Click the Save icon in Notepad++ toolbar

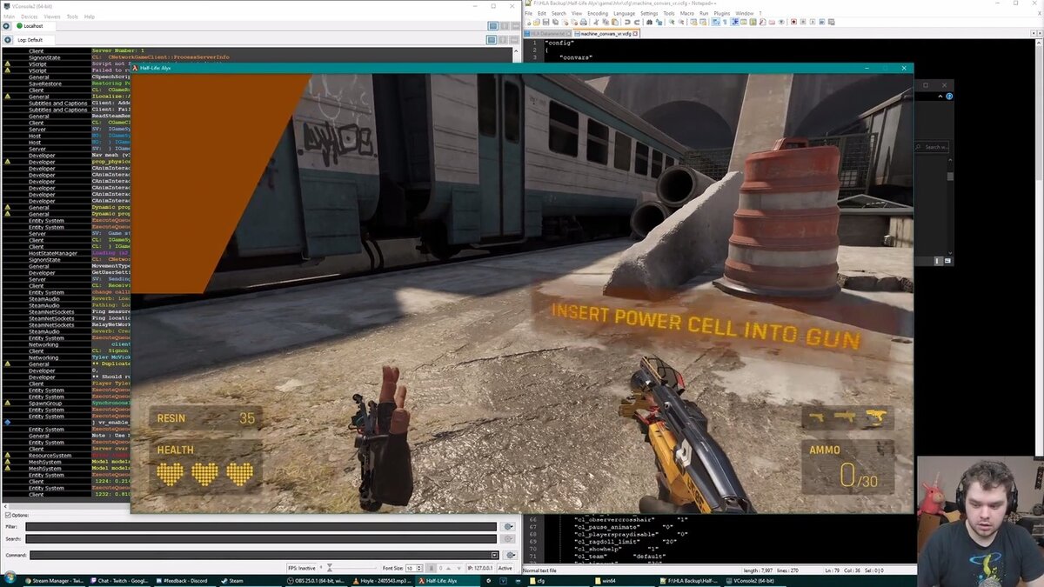point(545,23)
